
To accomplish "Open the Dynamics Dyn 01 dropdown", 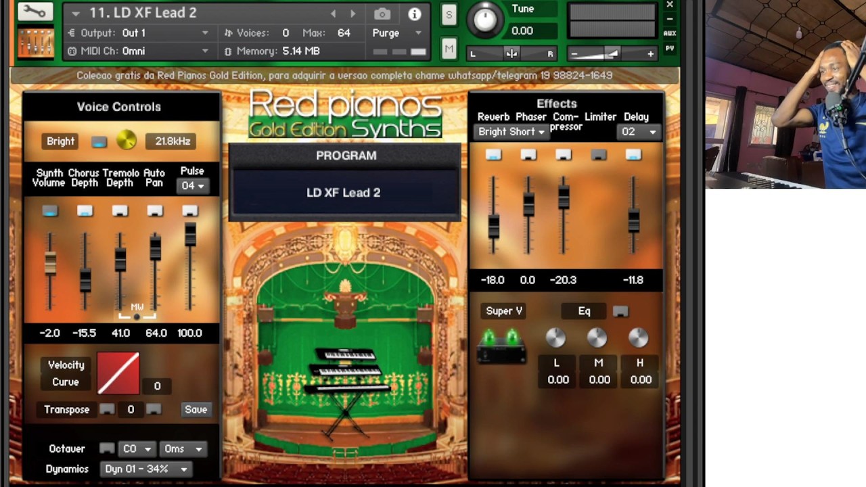I will coord(146,469).
